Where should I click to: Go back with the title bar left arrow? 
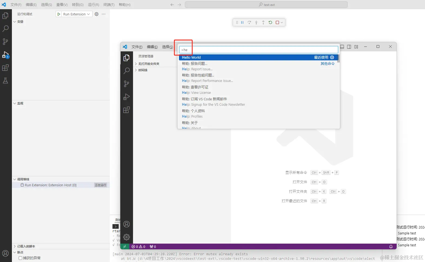coord(172,5)
